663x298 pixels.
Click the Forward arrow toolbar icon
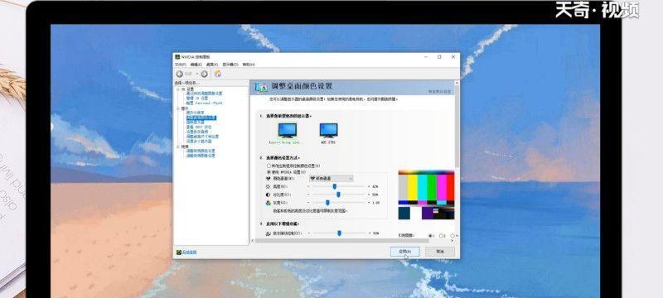point(204,74)
